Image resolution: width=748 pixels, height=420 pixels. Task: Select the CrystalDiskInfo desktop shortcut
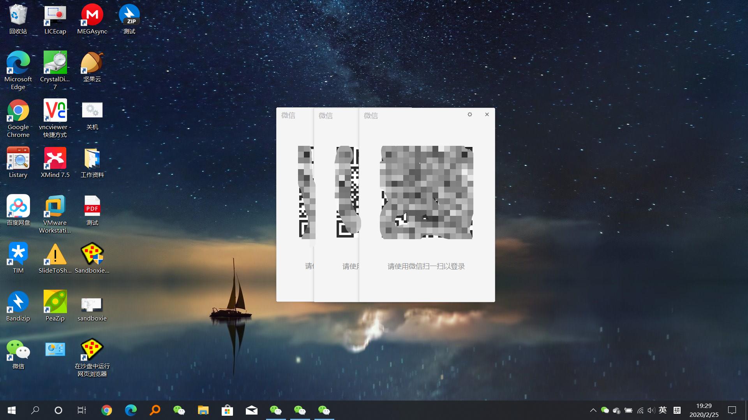pos(55,63)
